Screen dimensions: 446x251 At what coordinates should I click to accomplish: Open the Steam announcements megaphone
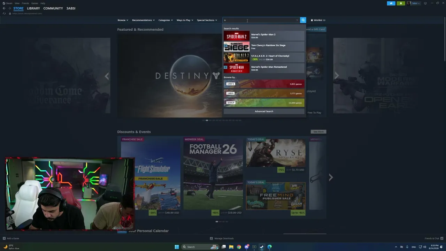[x=391, y=3]
